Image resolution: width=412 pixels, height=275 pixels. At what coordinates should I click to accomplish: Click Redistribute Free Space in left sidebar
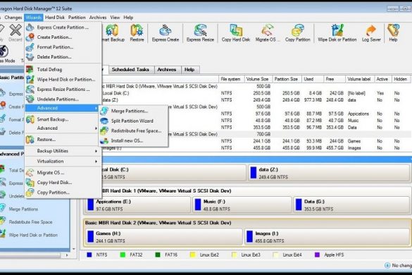[x=30, y=222]
